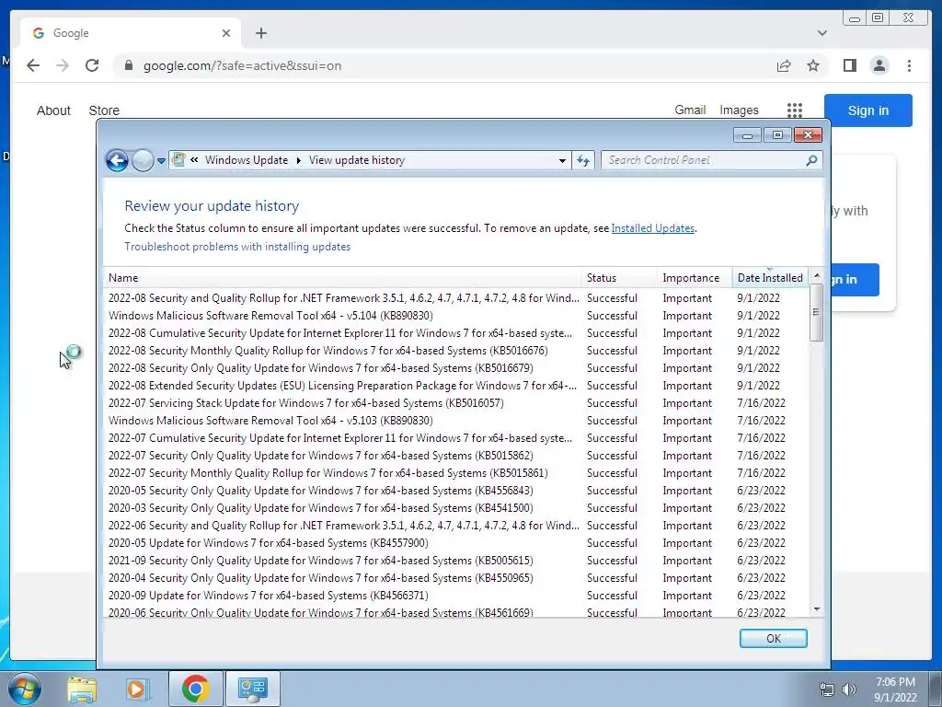
Task: Select the Google tab in Chrome
Action: [131, 33]
